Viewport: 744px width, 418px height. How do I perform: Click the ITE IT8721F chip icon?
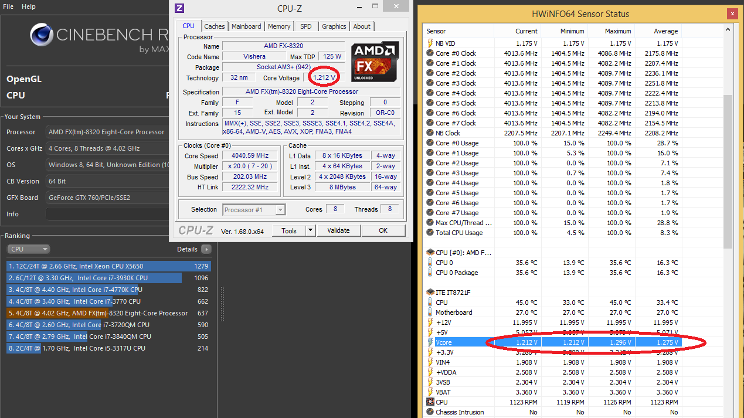430,293
